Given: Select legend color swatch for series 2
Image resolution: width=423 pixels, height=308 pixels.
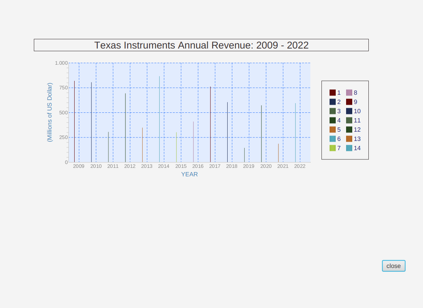Looking at the screenshot, I should click(x=333, y=102).
